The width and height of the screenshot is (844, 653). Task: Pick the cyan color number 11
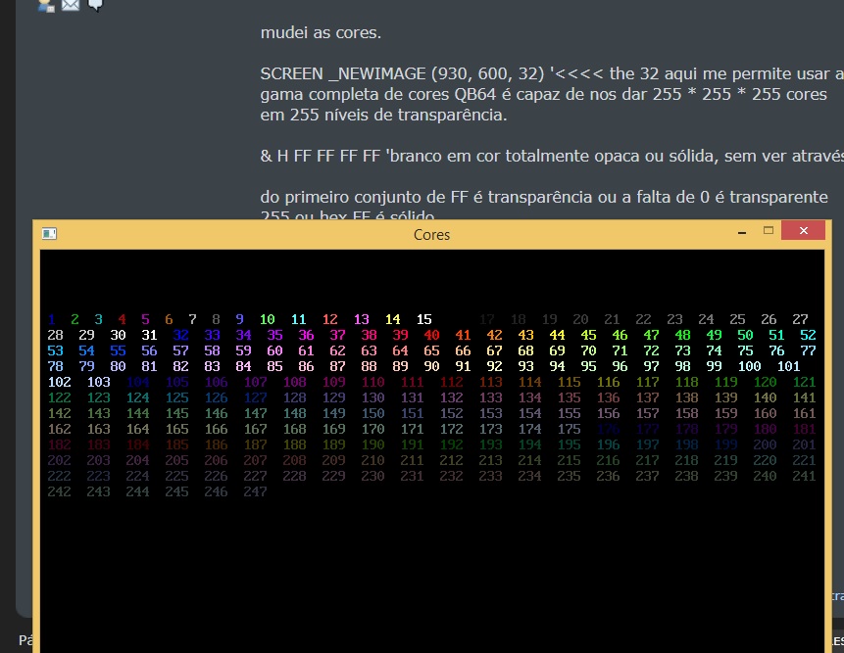(x=298, y=319)
